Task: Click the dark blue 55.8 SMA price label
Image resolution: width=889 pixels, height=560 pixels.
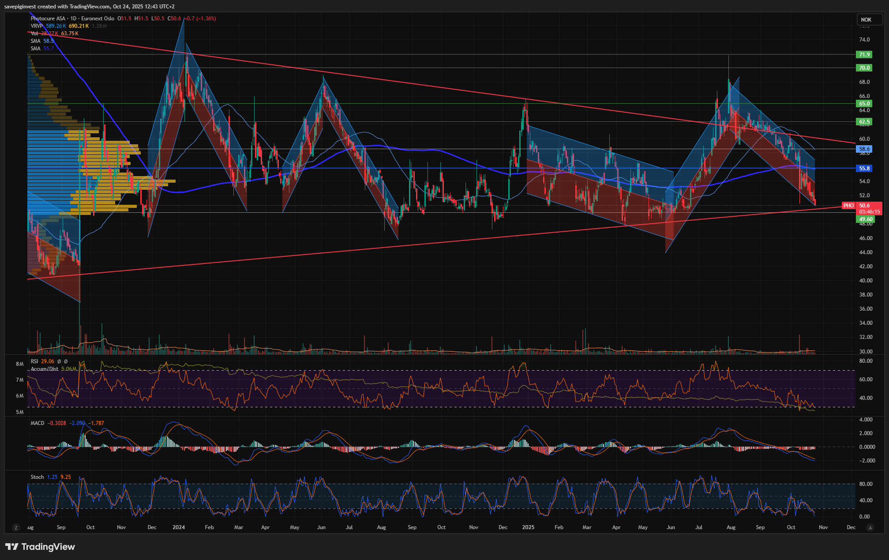Action: point(864,169)
